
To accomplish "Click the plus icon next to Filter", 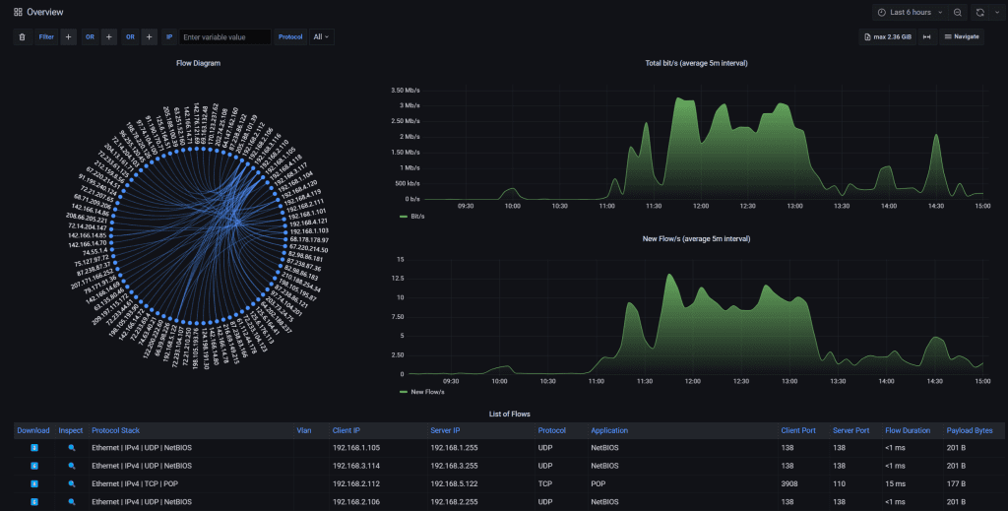I will coord(68,36).
